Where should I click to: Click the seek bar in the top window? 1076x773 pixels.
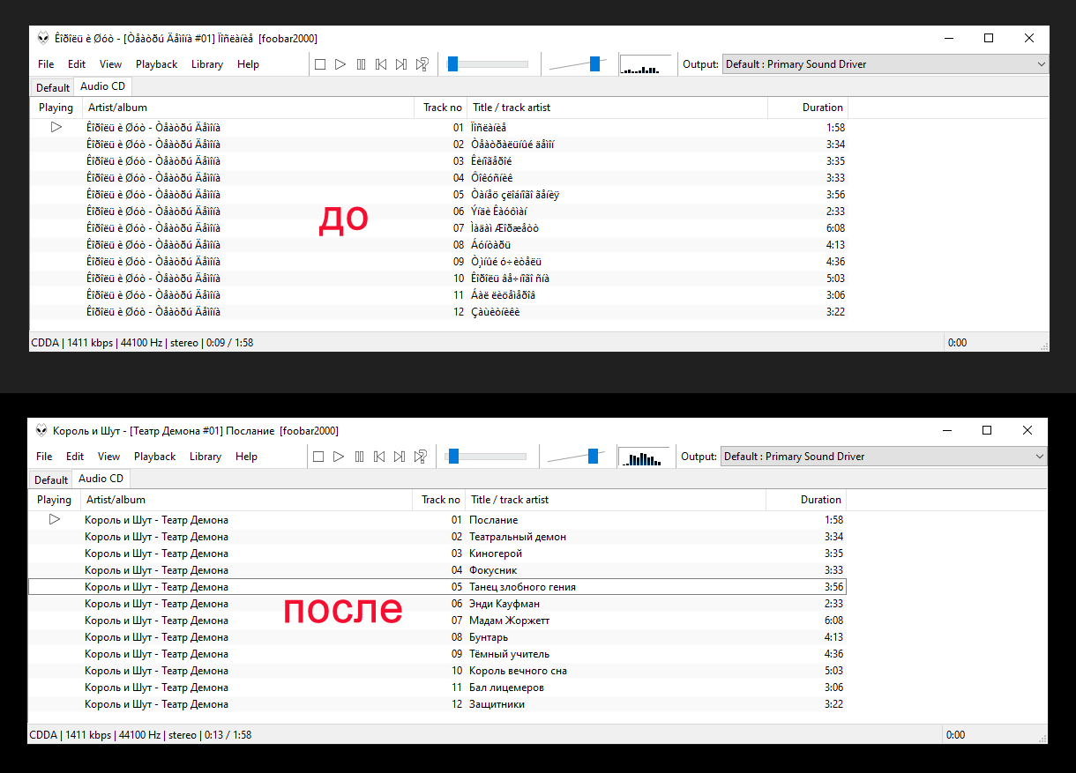point(488,64)
